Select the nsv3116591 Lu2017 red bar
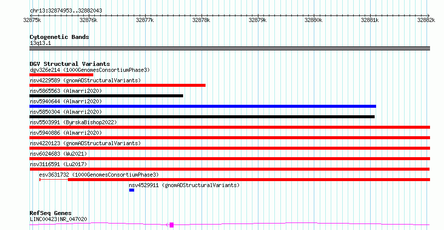 [x=229, y=169]
